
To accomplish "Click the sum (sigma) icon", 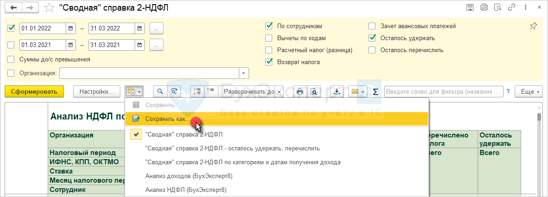I will click(x=375, y=91).
